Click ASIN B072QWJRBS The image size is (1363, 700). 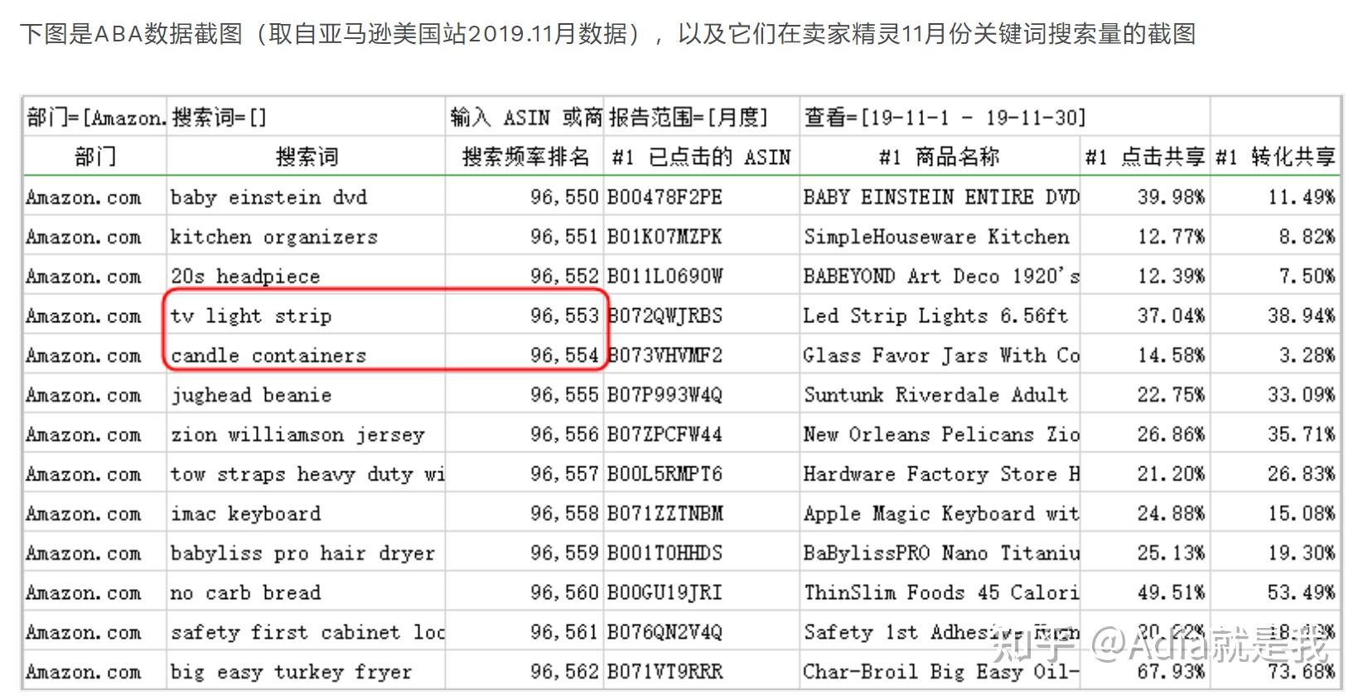664,316
